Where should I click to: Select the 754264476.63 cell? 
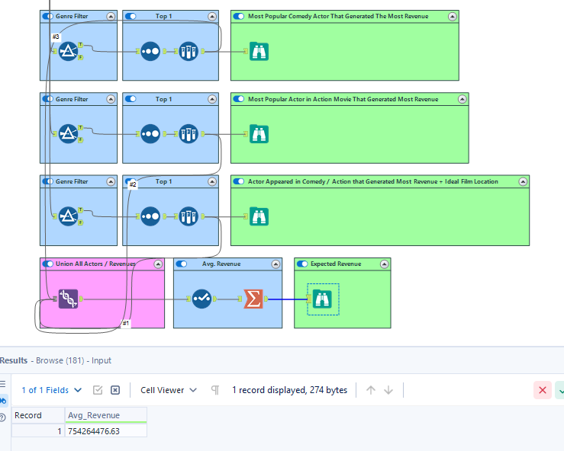coord(106,431)
